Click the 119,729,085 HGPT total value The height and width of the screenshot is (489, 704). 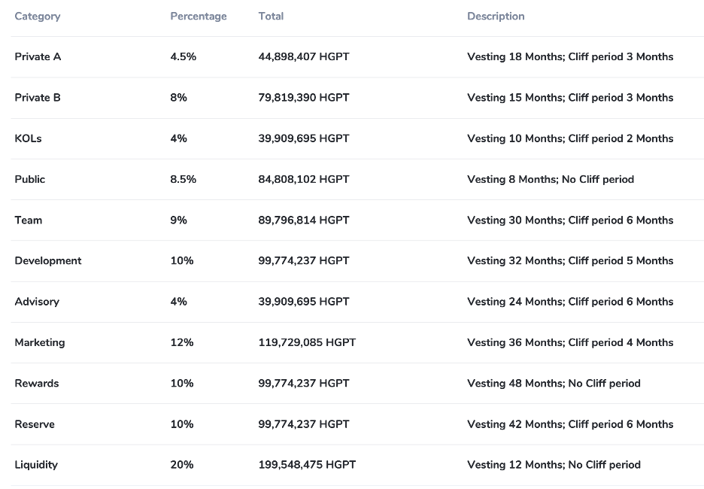click(307, 342)
